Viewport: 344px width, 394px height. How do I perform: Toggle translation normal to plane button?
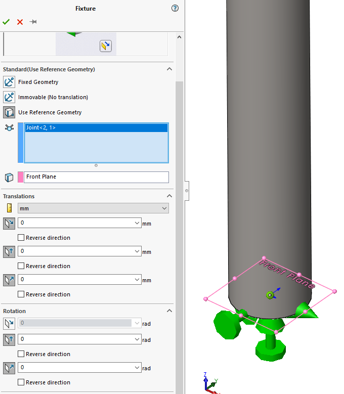(x=9, y=280)
